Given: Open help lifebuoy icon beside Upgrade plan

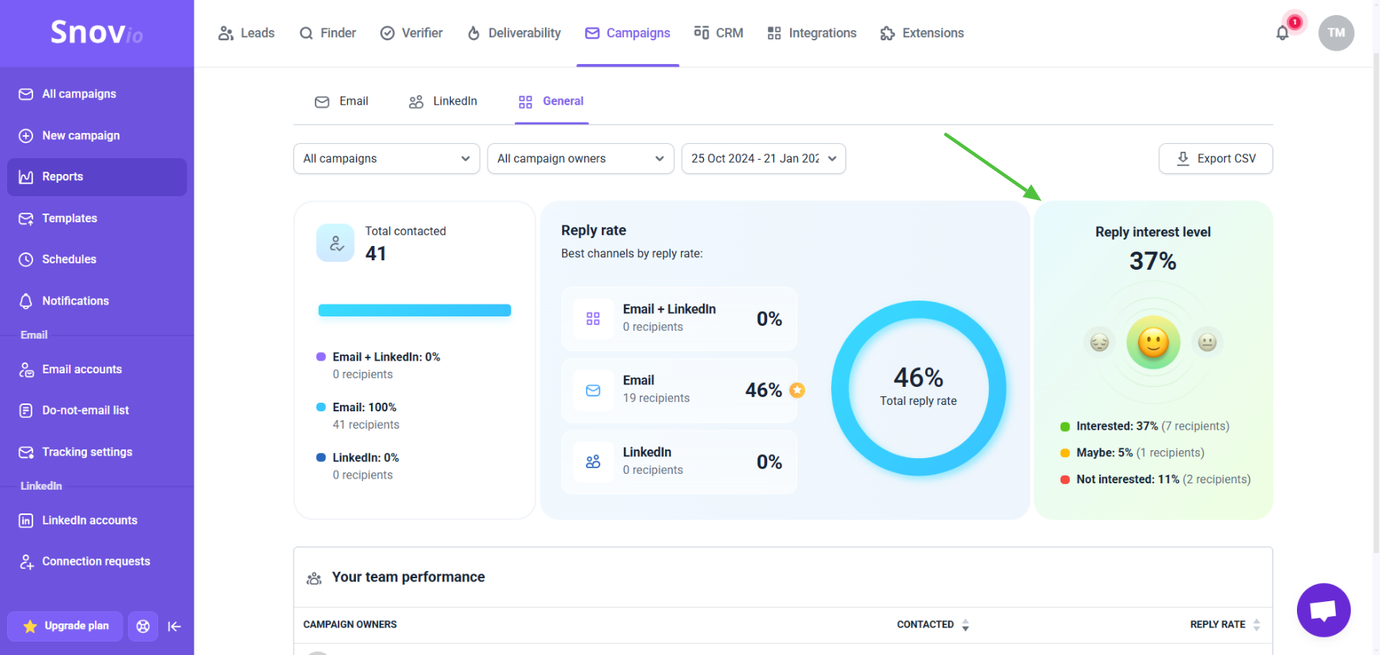Looking at the screenshot, I should [143, 627].
